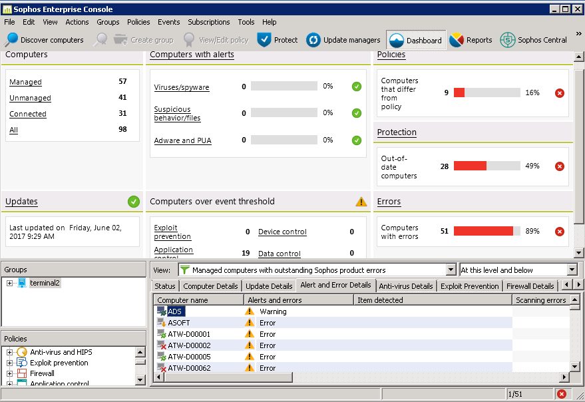Click the 49% out-of-date progress bar

(x=487, y=166)
